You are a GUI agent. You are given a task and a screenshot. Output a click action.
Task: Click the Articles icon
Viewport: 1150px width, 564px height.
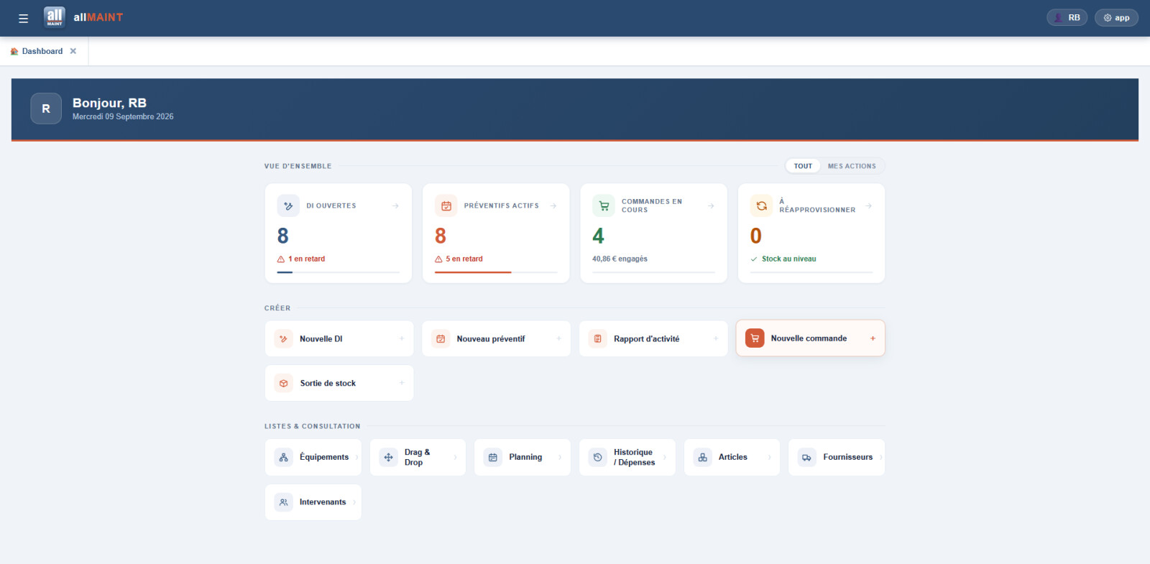click(703, 458)
